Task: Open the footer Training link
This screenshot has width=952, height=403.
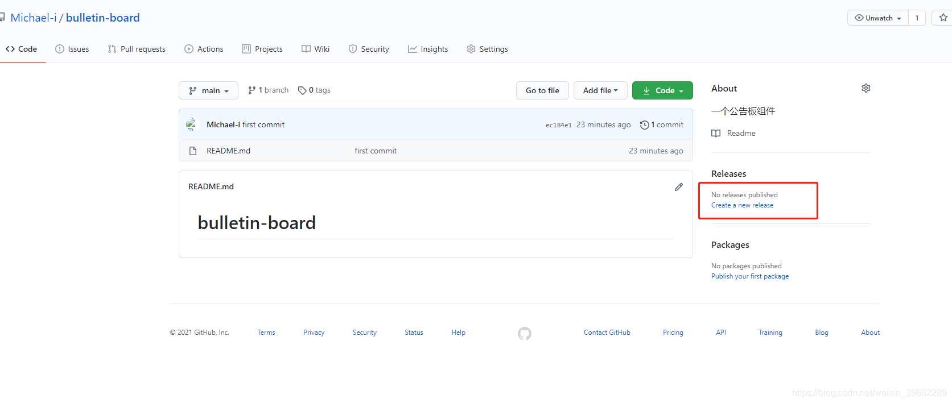Action: 770,333
